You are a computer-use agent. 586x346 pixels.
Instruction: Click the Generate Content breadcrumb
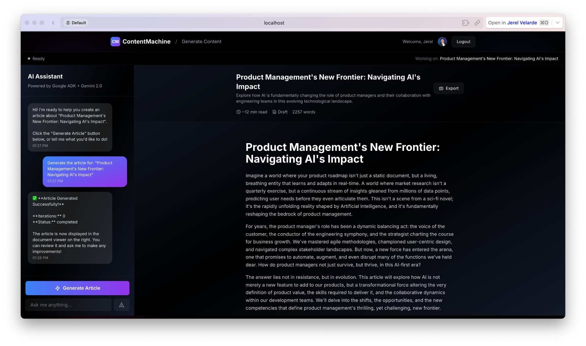pos(201,42)
